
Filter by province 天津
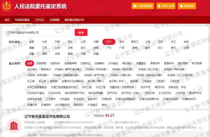coord(57,42)
